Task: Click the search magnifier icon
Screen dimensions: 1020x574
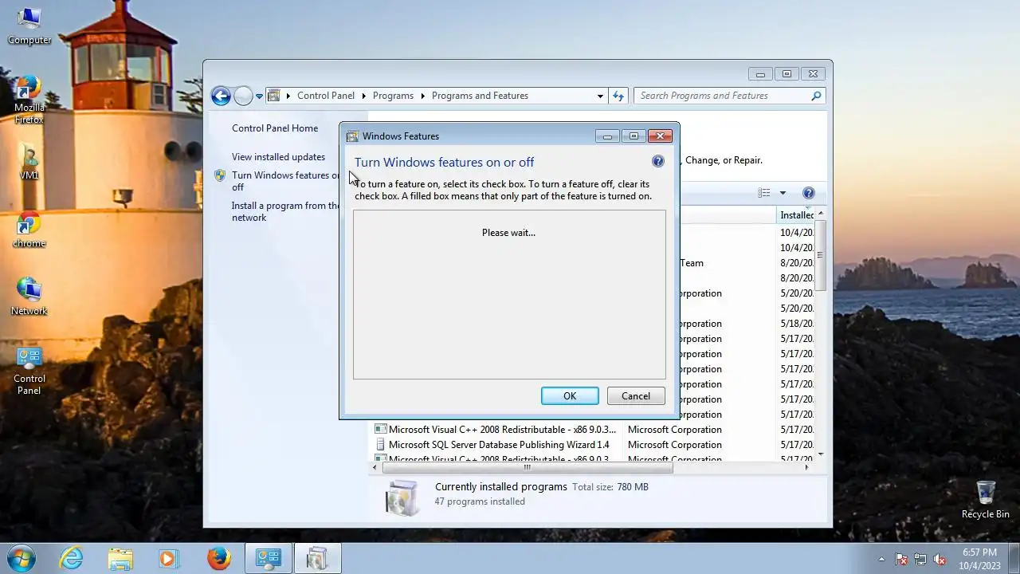Action: (815, 96)
